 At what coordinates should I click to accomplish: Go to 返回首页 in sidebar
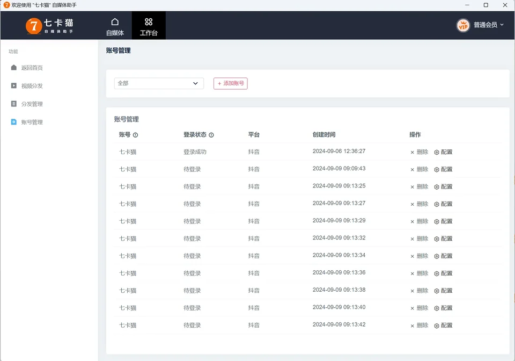tap(27, 68)
